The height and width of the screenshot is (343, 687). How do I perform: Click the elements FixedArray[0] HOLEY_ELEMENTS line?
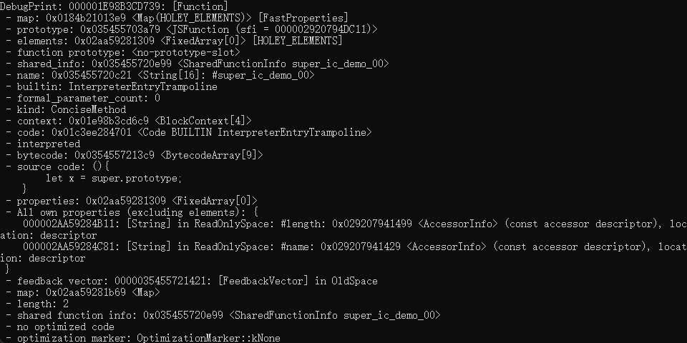click(174, 41)
